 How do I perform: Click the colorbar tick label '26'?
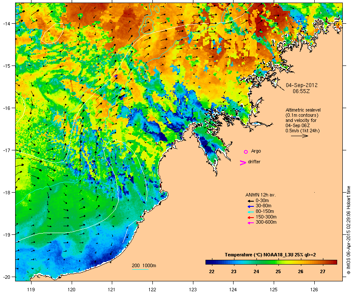coord(300,271)
